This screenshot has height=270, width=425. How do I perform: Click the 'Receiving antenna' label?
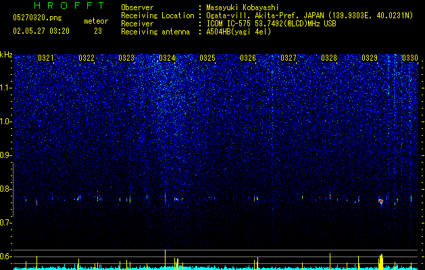[155, 32]
